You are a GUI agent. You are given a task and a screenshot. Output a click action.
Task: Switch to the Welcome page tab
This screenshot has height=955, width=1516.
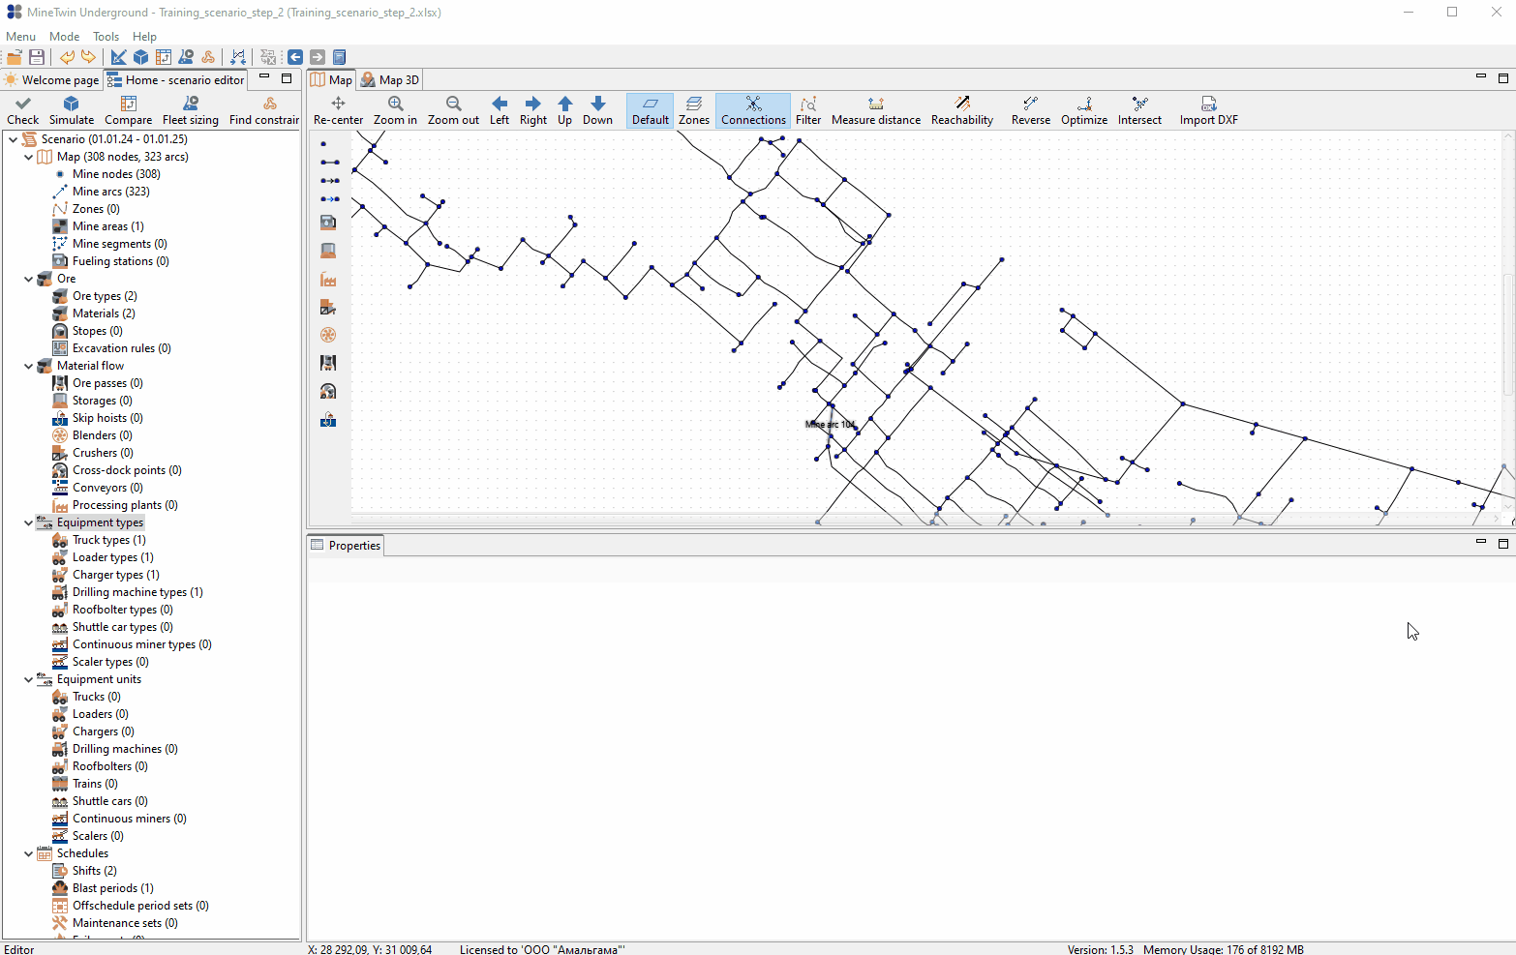pyautogui.click(x=51, y=80)
